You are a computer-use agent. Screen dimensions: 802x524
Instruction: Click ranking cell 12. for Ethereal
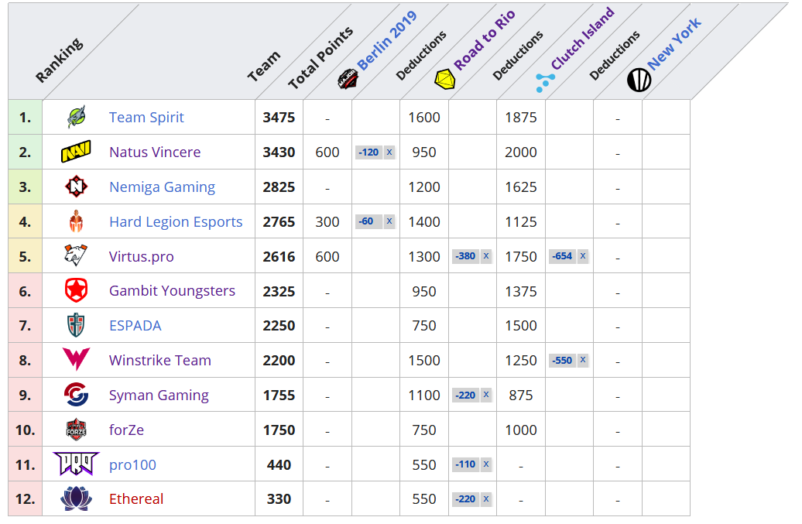[25, 499]
